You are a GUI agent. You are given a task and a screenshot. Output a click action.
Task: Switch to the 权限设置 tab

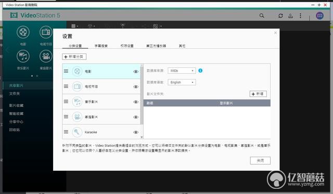click(x=127, y=46)
